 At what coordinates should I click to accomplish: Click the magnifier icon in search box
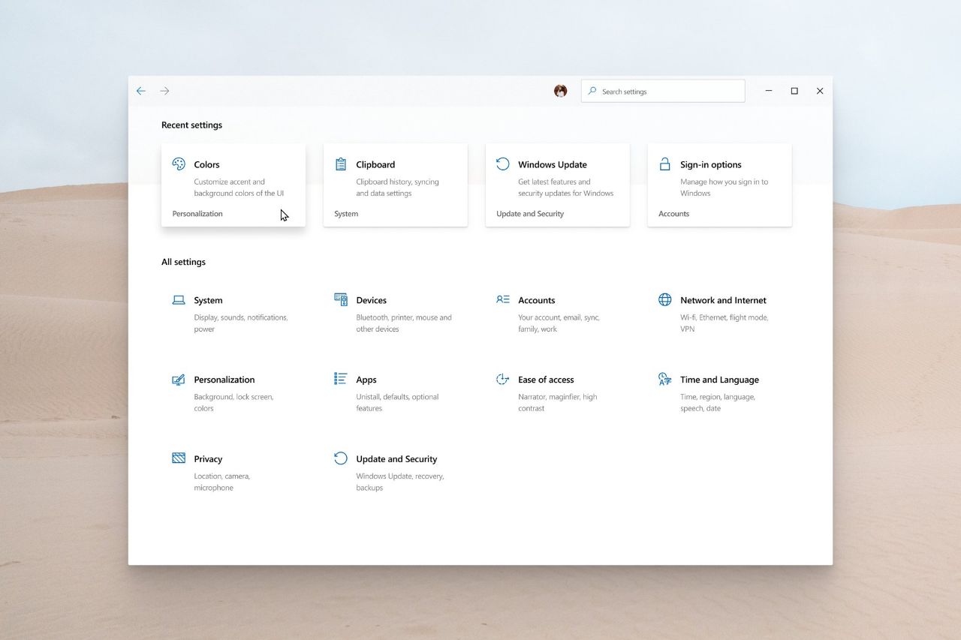pyautogui.click(x=592, y=91)
